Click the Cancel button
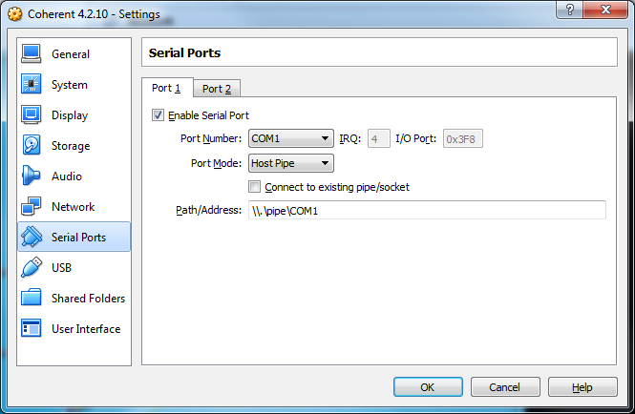The height and width of the screenshot is (414, 635). (503, 387)
